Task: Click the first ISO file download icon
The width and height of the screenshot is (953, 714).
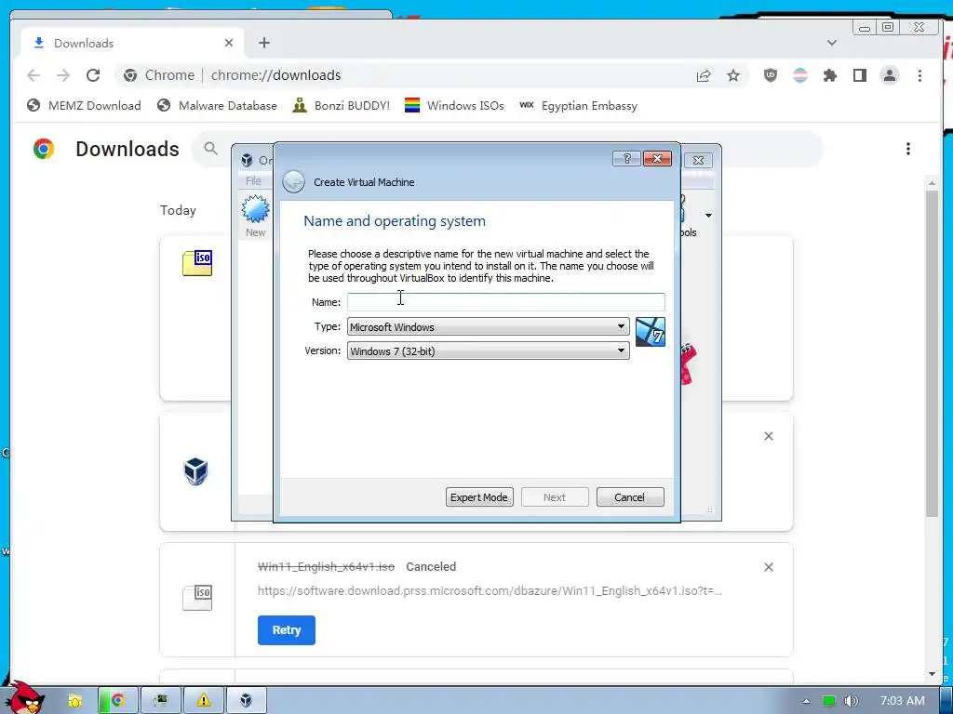Action: [x=197, y=263]
